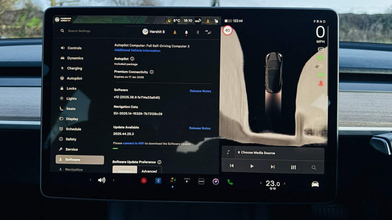Tap the Bluetooth icon in the settings top bar
Image resolution: width=392 pixels, height=220 pixels.
198,32
